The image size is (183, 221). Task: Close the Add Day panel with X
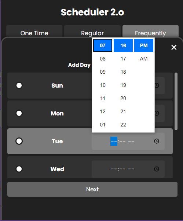(174, 47)
